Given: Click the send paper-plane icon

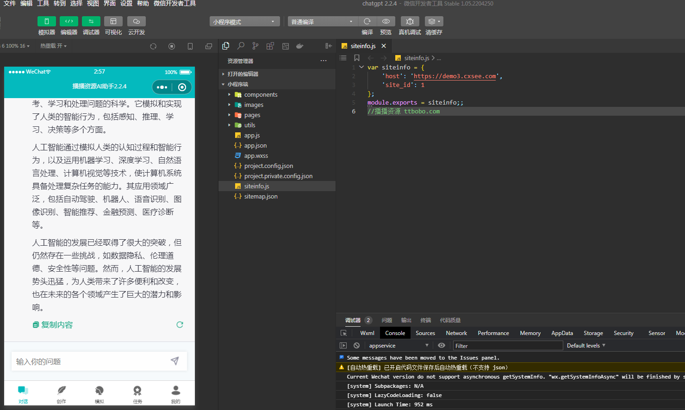Looking at the screenshot, I should tap(174, 361).
